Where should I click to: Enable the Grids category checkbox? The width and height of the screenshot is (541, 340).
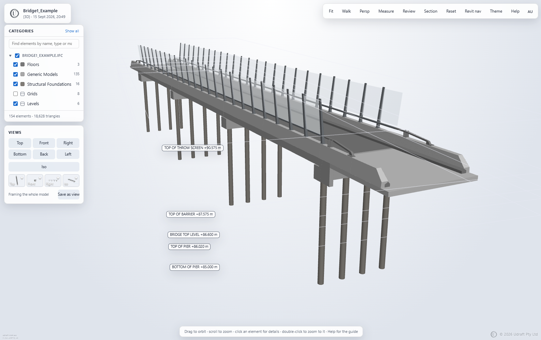pyautogui.click(x=15, y=94)
